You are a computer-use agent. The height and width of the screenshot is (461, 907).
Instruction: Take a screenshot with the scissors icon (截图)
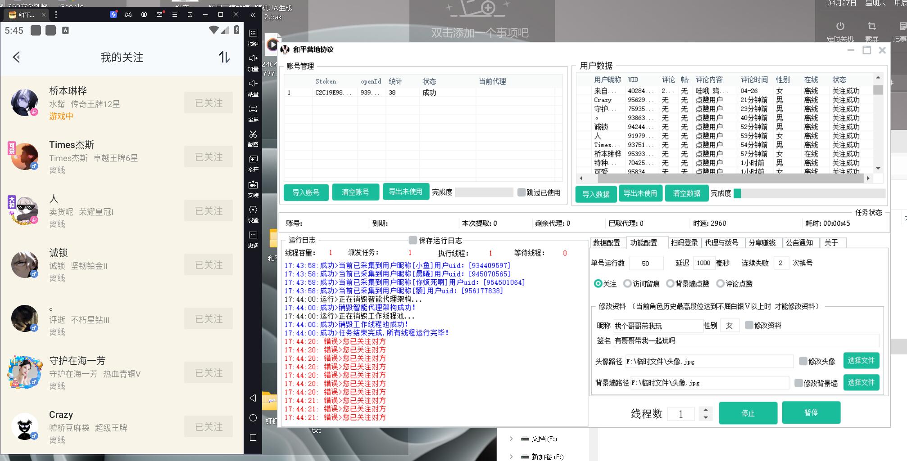(253, 134)
